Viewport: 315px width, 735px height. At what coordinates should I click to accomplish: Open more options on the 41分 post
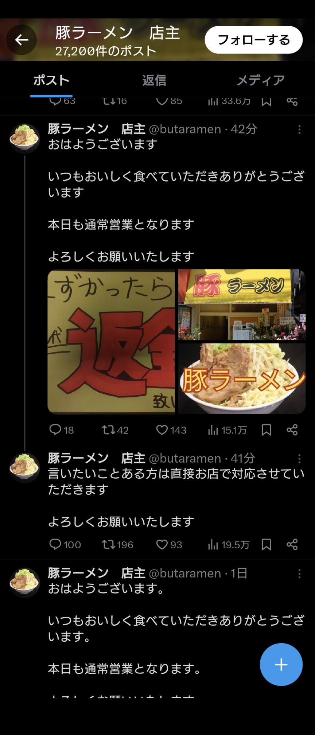(299, 459)
